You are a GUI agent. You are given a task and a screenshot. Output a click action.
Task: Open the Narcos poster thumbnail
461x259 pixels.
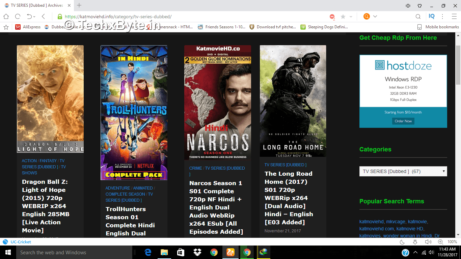pos(218,103)
